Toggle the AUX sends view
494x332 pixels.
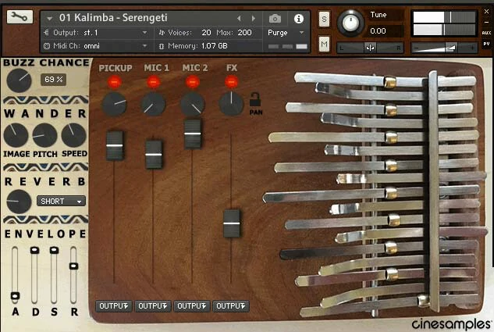coord(486,33)
